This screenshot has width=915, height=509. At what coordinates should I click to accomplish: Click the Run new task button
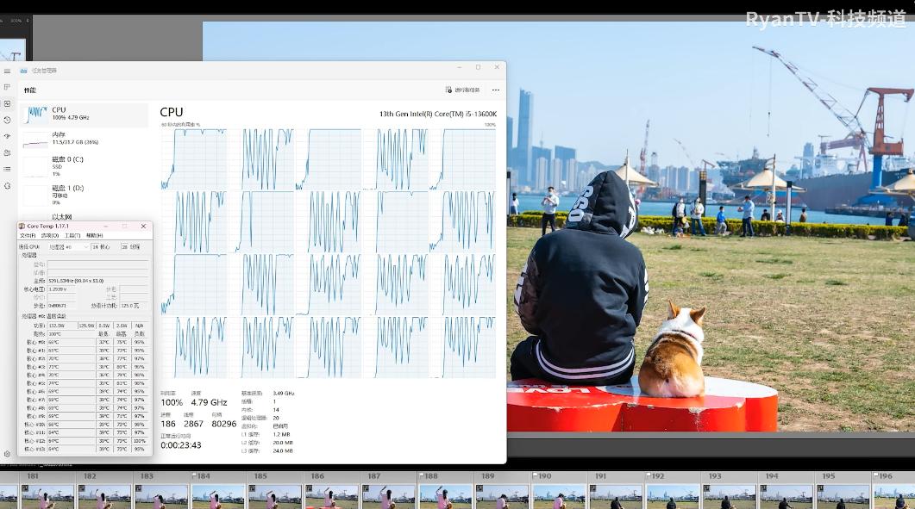462,90
